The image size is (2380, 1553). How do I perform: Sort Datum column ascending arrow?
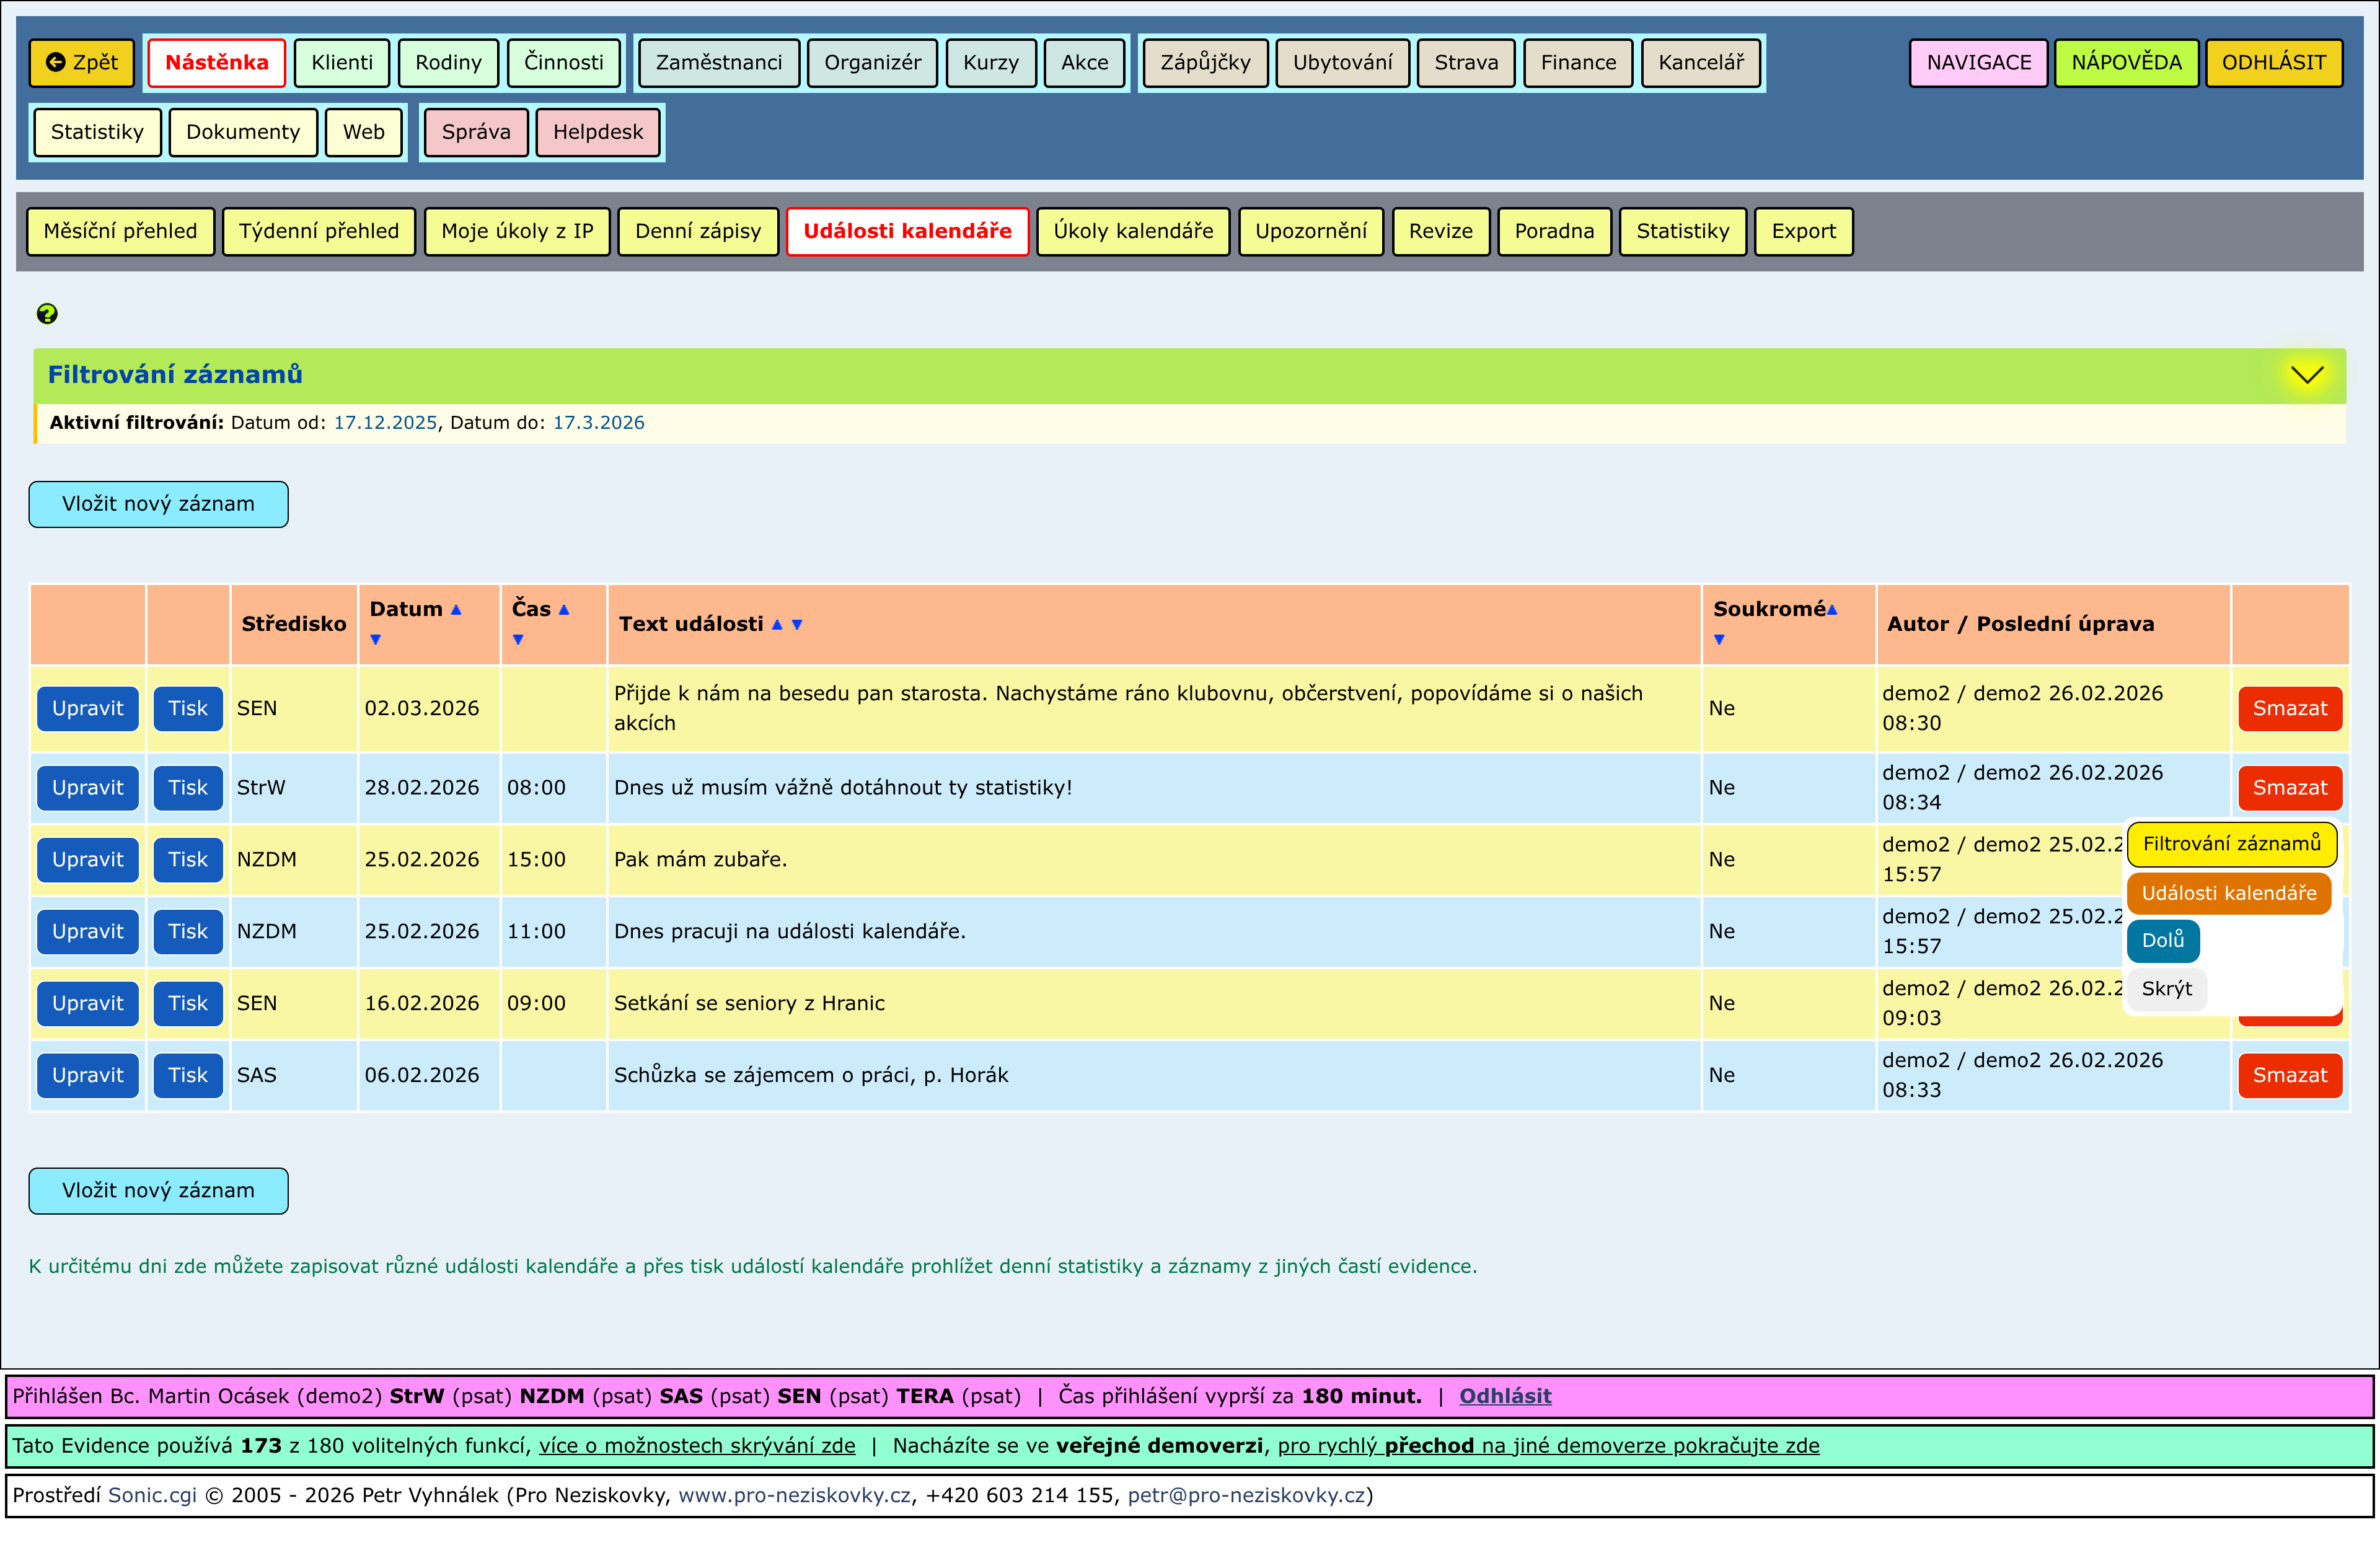point(456,610)
